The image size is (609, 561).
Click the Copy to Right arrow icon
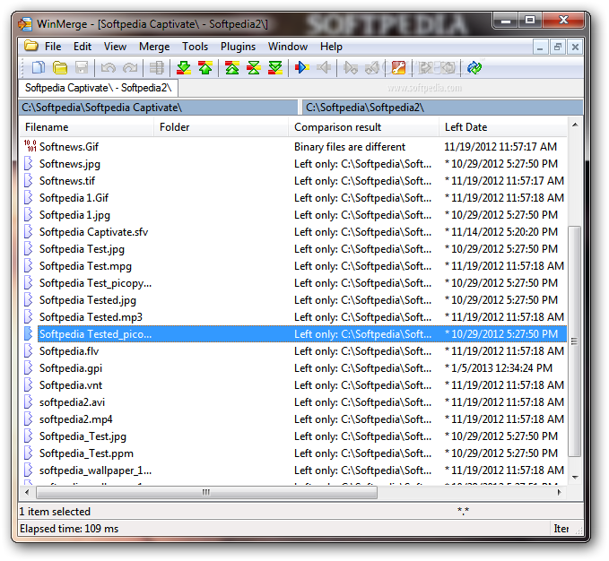(301, 68)
